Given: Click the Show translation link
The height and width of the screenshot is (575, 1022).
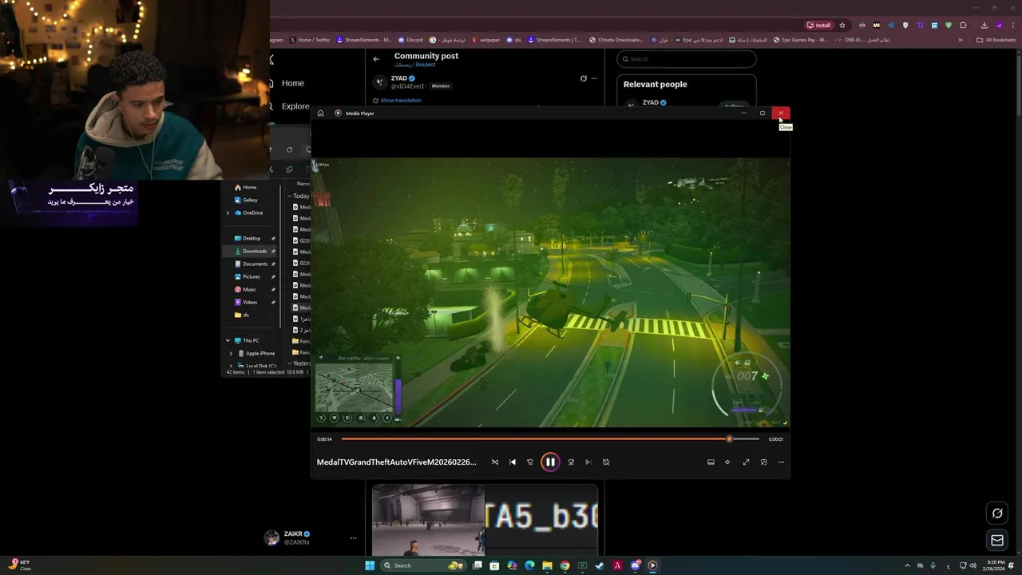Looking at the screenshot, I should tap(401, 101).
